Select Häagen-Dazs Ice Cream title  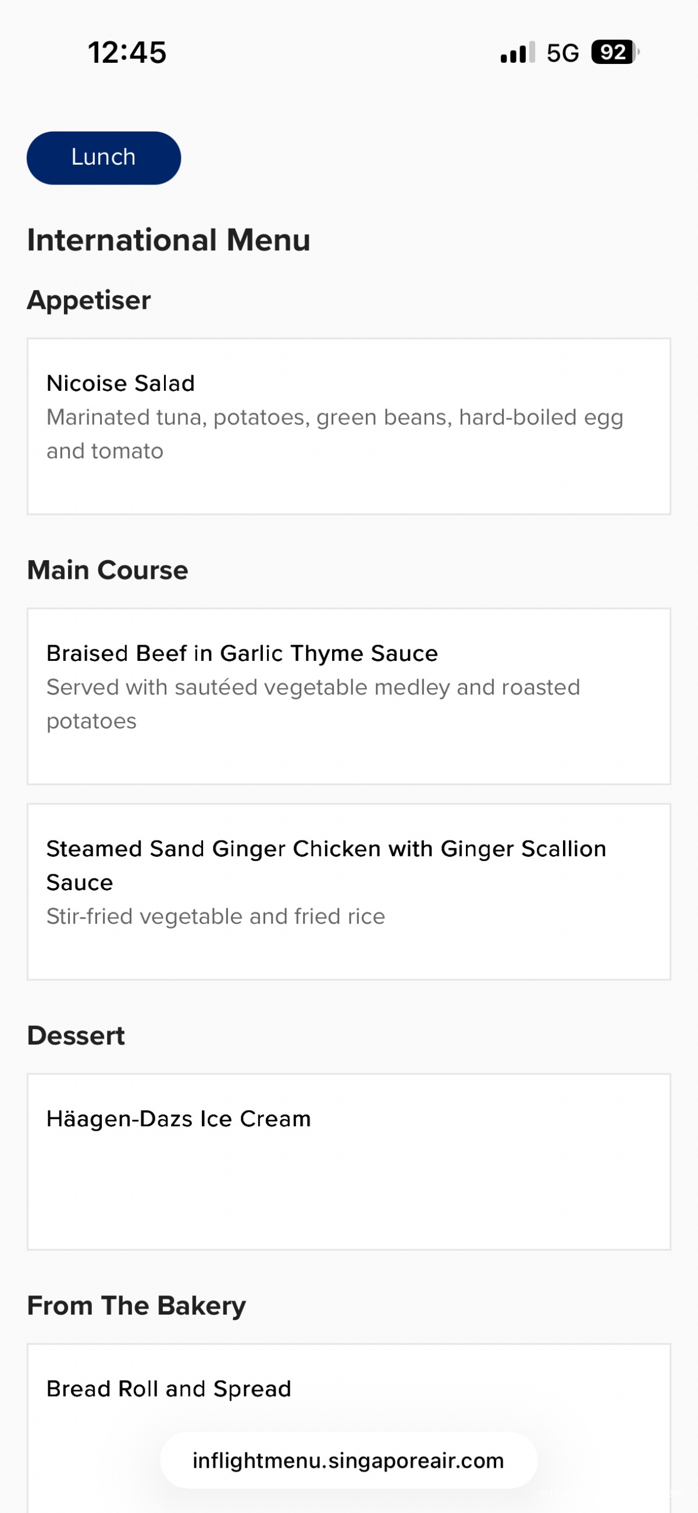click(x=179, y=1119)
